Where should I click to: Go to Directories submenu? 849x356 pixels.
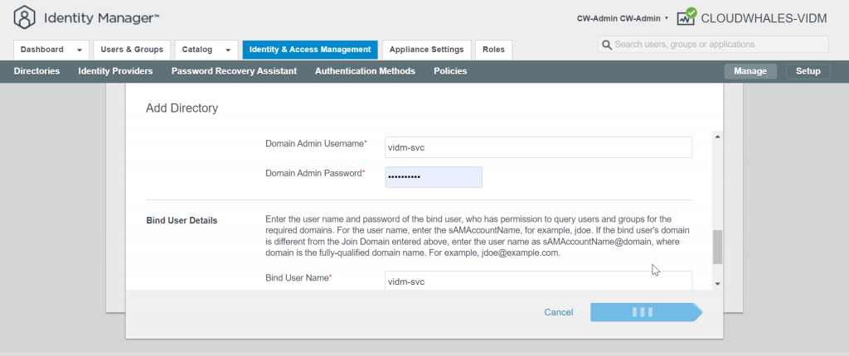pos(36,71)
